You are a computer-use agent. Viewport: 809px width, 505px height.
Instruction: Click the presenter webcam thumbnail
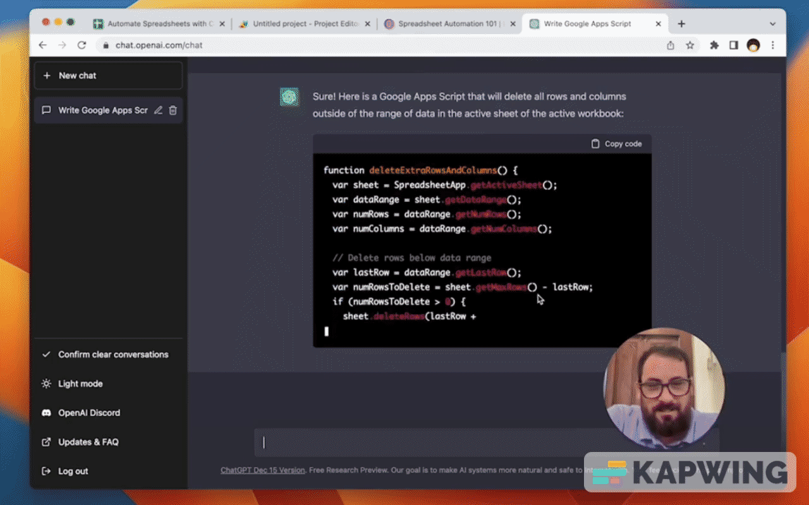[x=664, y=388]
